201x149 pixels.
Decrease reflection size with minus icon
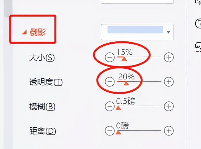[109, 57]
